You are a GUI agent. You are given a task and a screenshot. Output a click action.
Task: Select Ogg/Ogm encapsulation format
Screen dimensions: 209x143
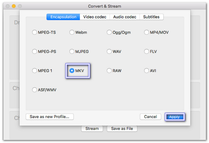[109, 32]
